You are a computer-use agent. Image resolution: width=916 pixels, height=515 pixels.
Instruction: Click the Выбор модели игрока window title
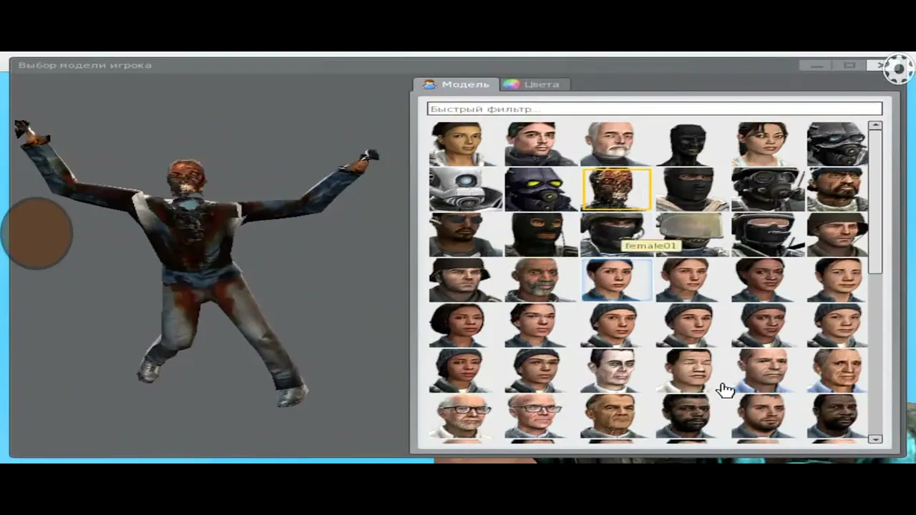click(x=85, y=65)
